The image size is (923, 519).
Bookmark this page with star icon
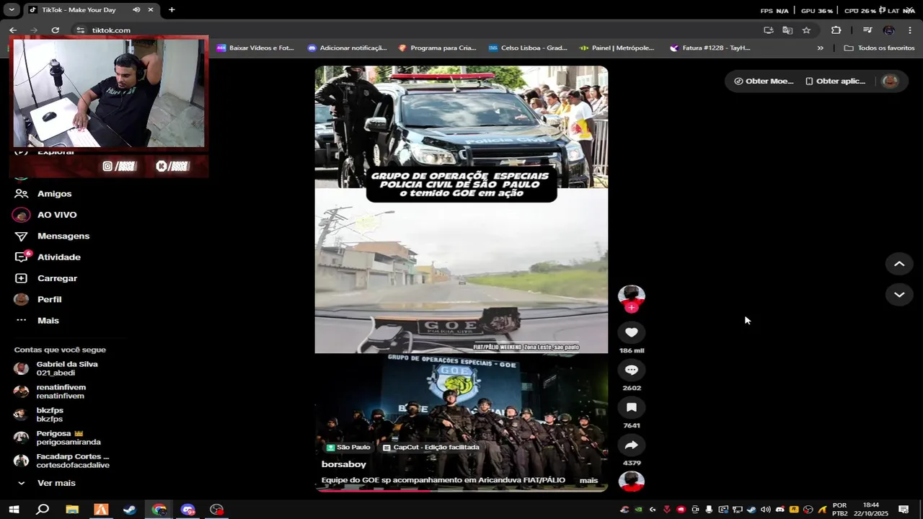pos(806,30)
